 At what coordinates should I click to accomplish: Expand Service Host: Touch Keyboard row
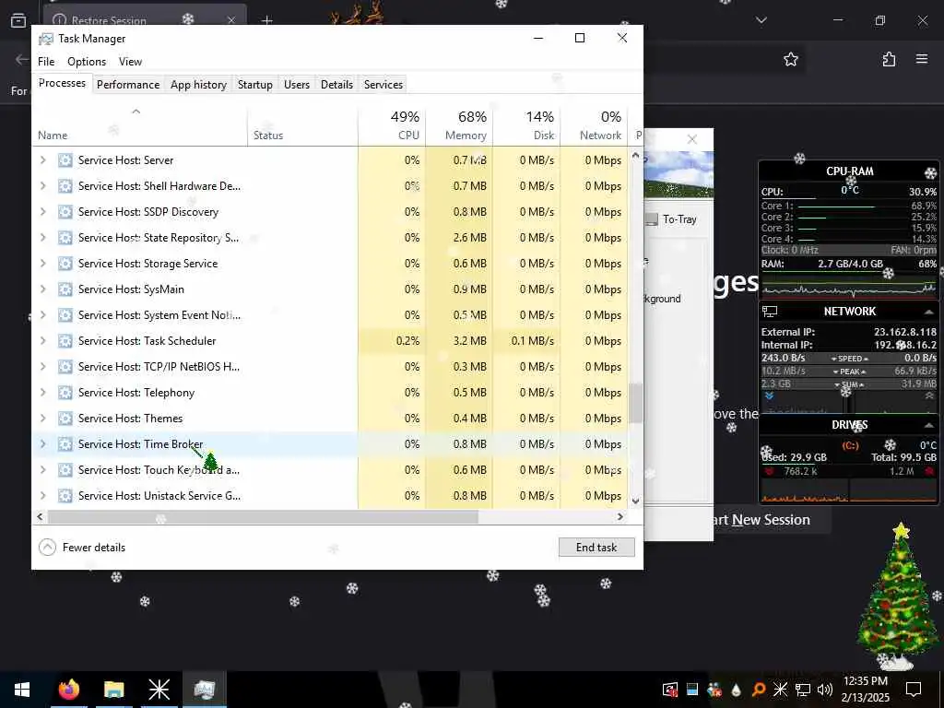[x=42, y=470]
